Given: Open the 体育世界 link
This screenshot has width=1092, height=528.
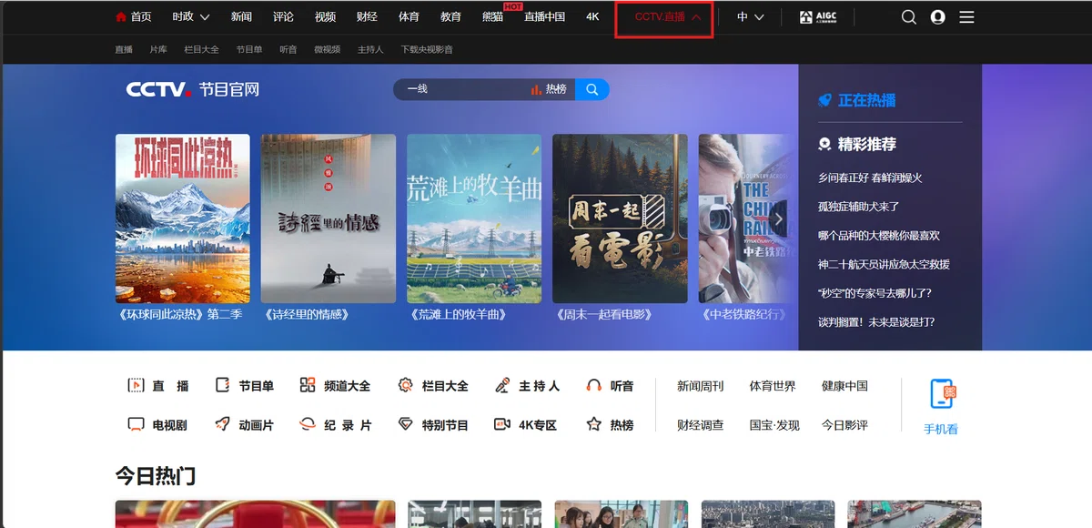Looking at the screenshot, I should [x=773, y=386].
